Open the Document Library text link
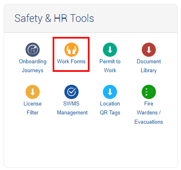 pos(149,66)
